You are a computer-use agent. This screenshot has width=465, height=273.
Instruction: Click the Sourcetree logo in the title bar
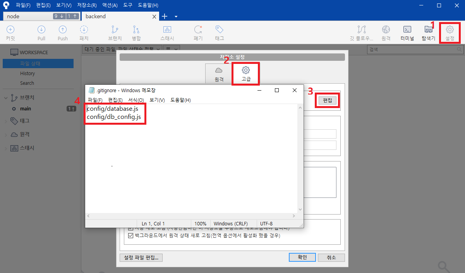(x=6, y=5)
